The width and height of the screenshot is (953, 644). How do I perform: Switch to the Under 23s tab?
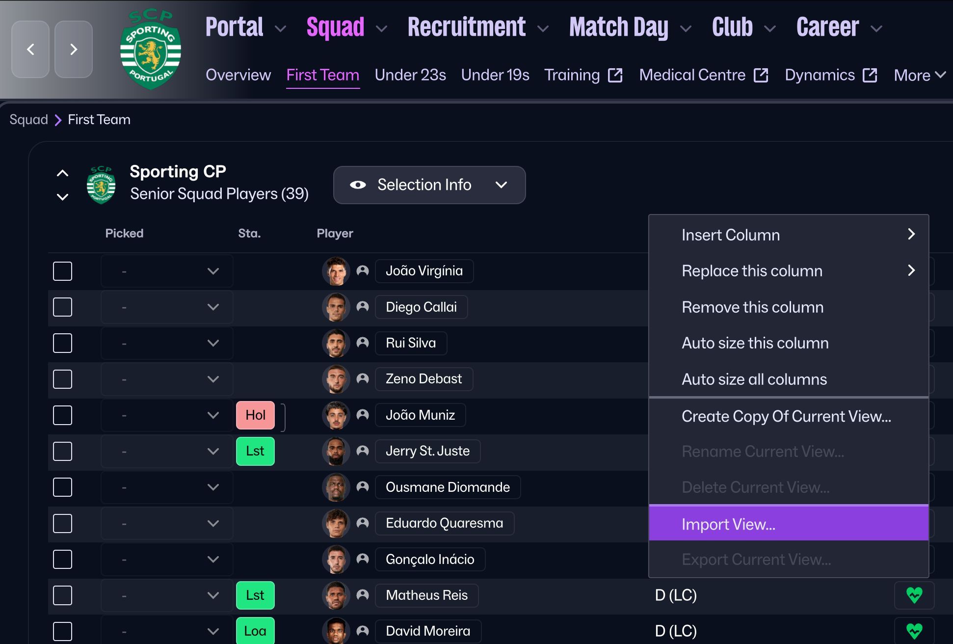pyautogui.click(x=410, y=75)
